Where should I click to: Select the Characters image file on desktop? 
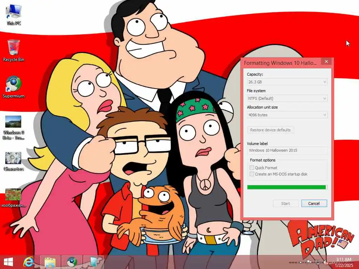point(13,161)
